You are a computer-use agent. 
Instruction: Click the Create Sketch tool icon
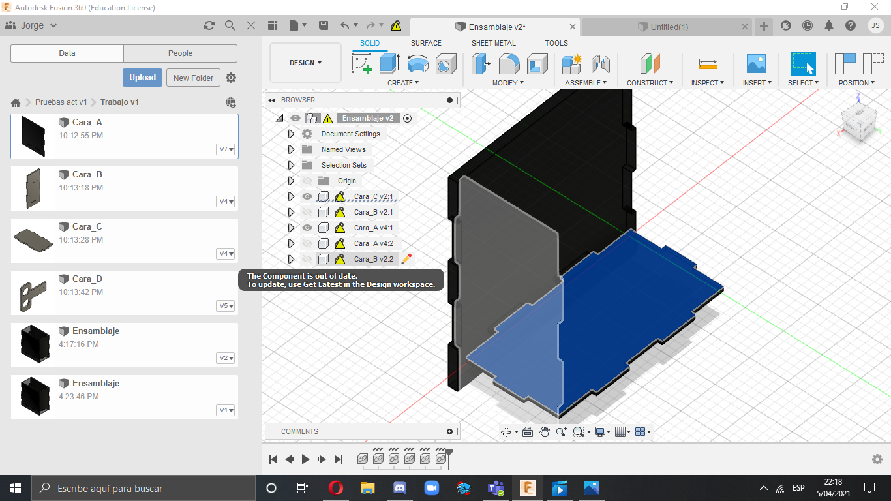[x=361, y=64]
